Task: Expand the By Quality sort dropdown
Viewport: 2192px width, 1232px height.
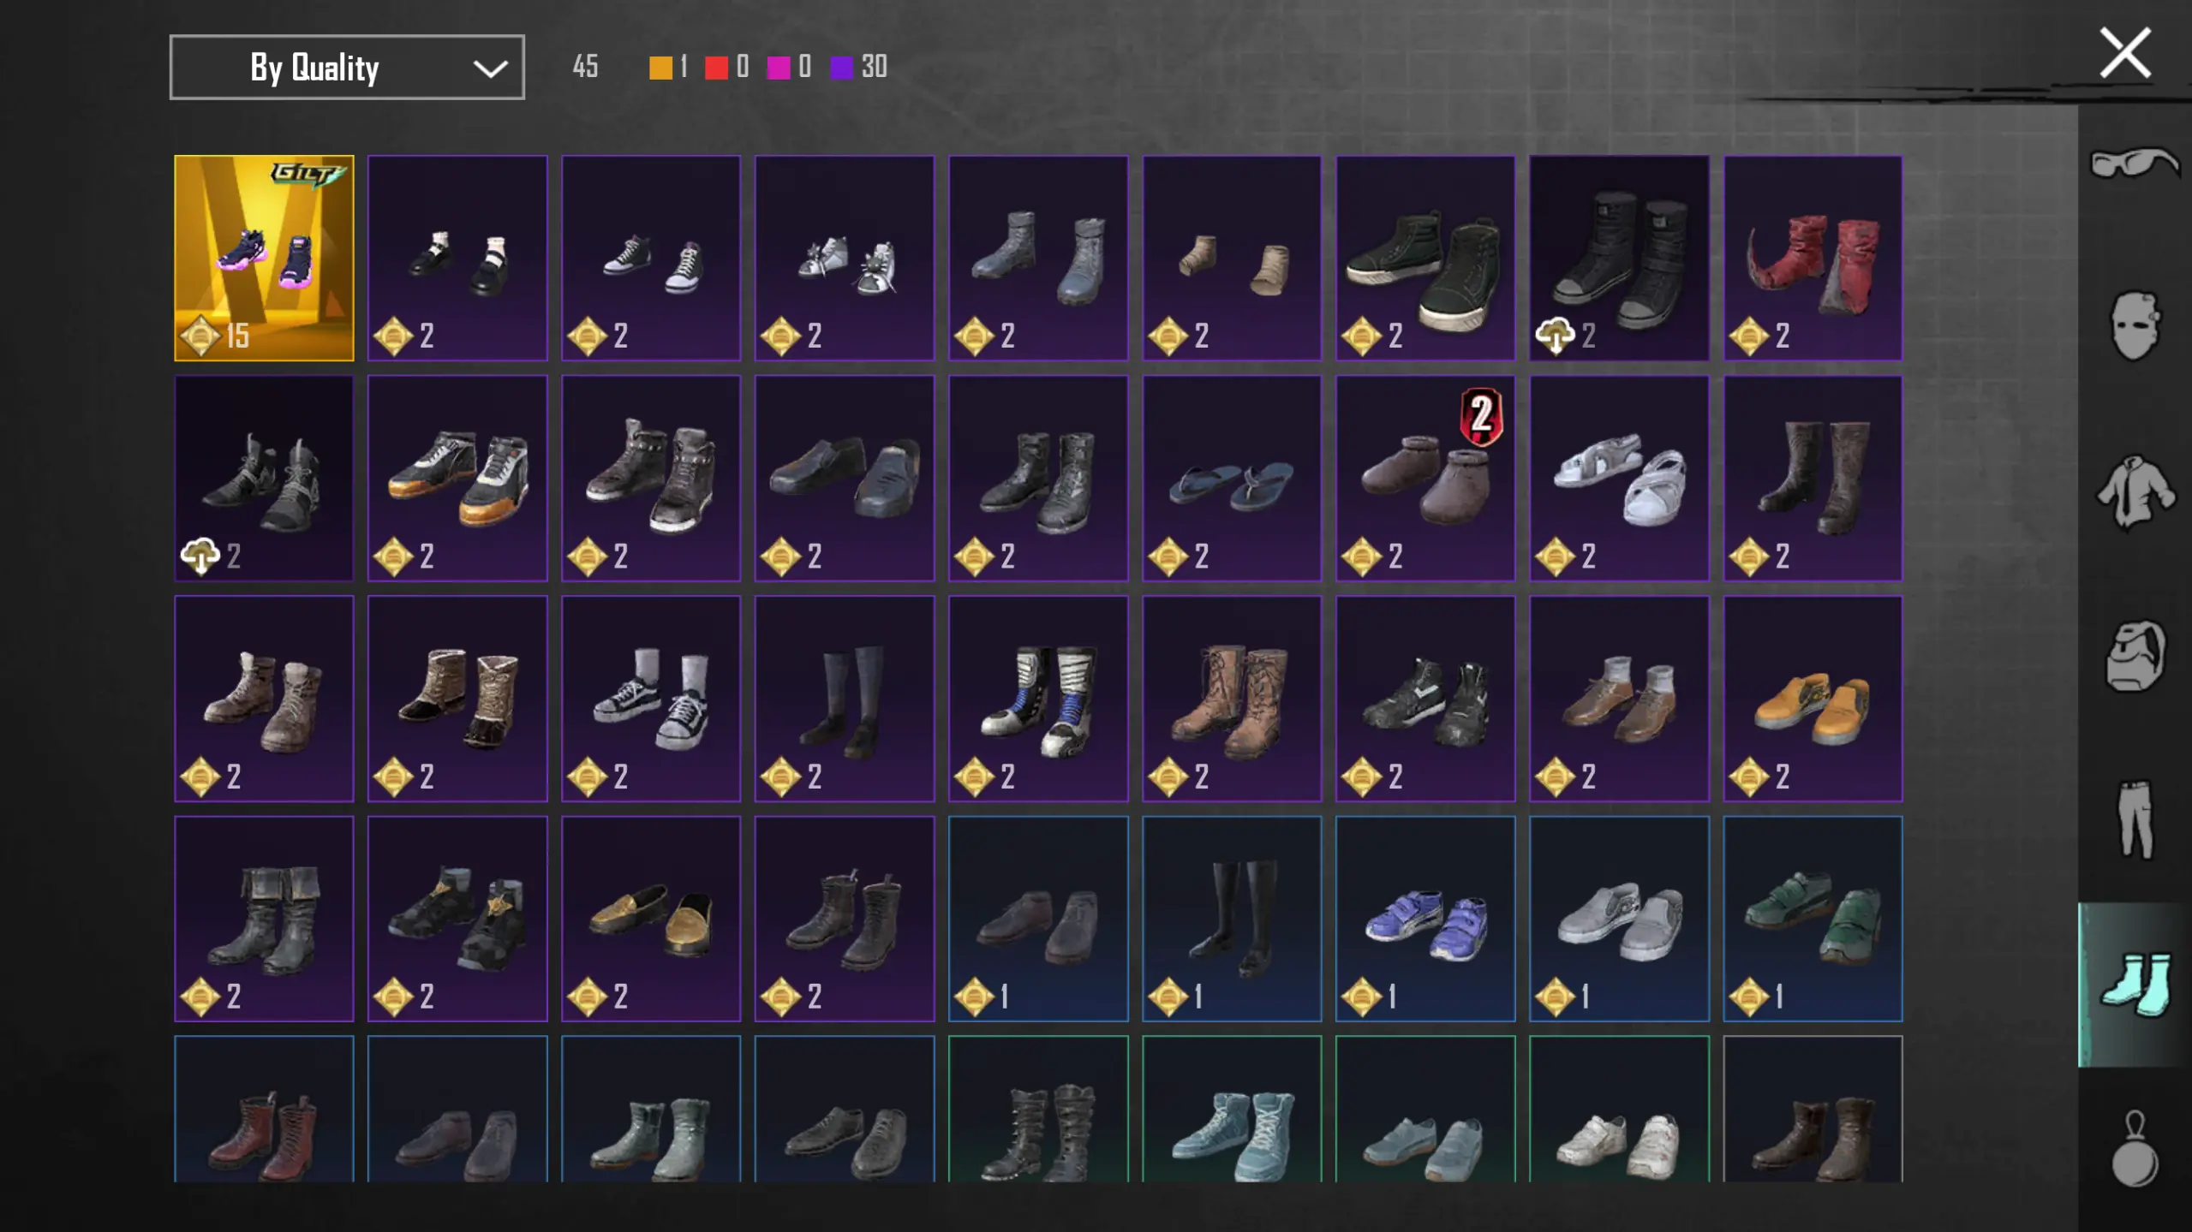Action: [x=347, y=67]
